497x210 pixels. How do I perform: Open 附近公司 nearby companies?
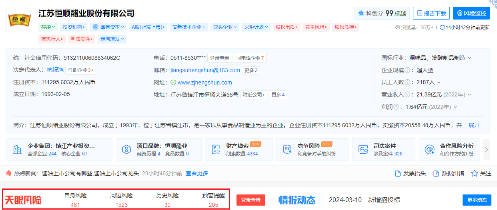tap(254, 95)
